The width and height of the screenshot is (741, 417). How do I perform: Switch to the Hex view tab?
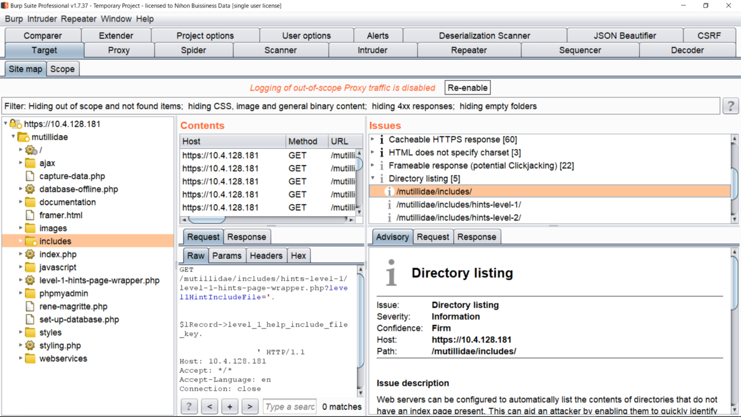click(x=298, y=255)
